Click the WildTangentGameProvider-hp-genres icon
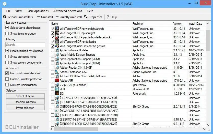Screen dimensions: 213x134 pos(57,46)
